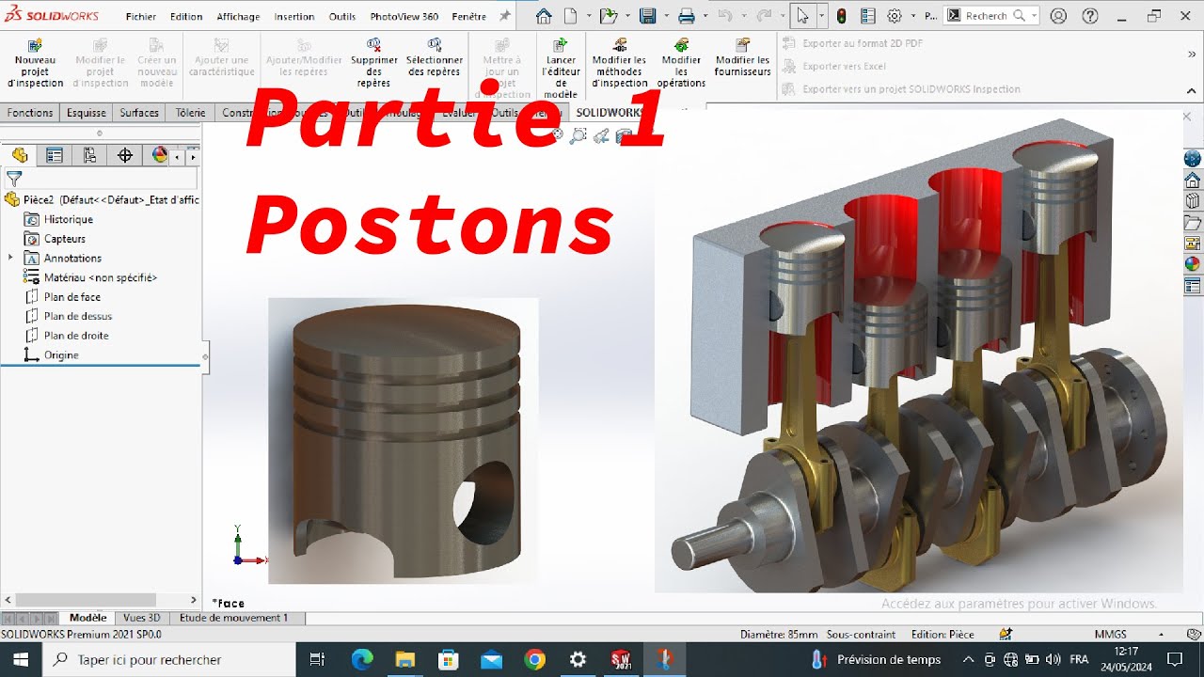
Task: Open the PhotoView 360 menu
Action: [404, 16]
